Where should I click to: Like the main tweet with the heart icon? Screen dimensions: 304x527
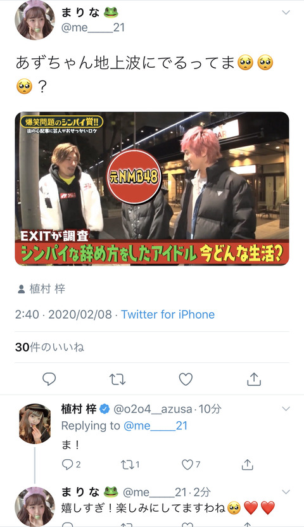tap(186, 379)
